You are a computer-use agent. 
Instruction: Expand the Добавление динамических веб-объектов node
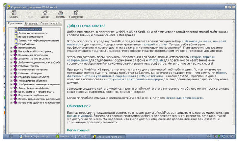11,62
